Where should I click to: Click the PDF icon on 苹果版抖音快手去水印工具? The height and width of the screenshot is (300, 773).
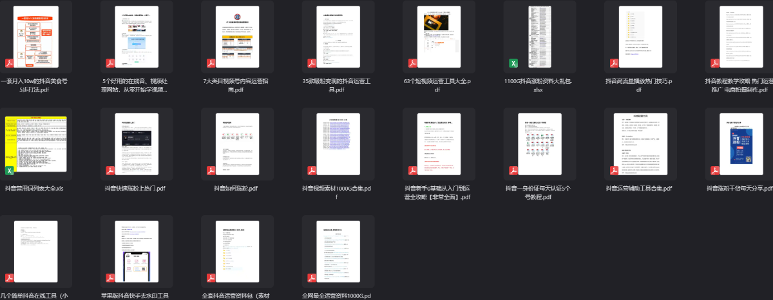[x=110, y=278]
